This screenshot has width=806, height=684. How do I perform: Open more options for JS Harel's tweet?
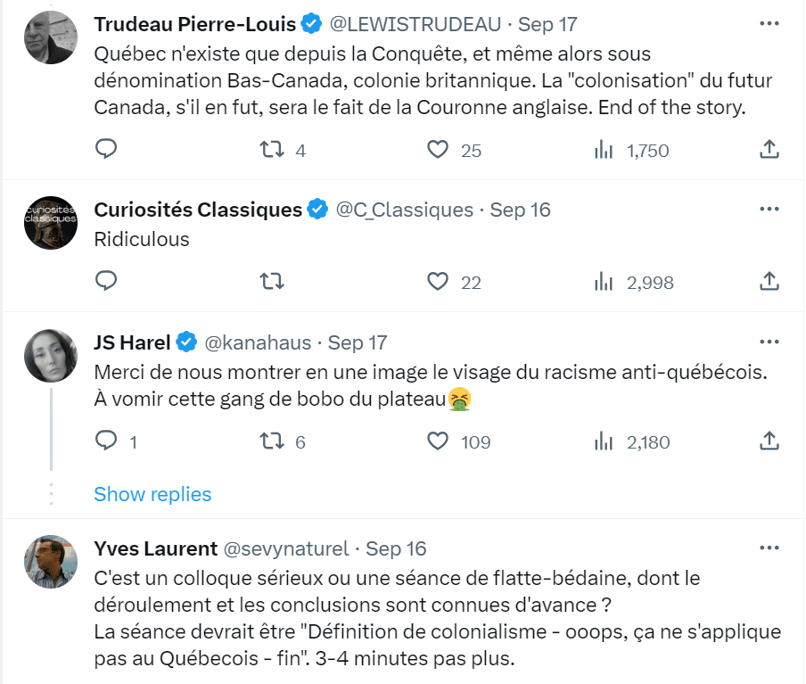(769, 342)
